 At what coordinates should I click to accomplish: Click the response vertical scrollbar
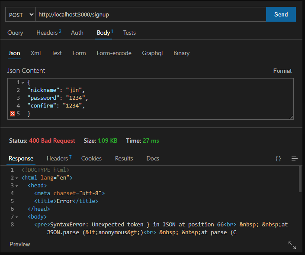click(300, 179)
